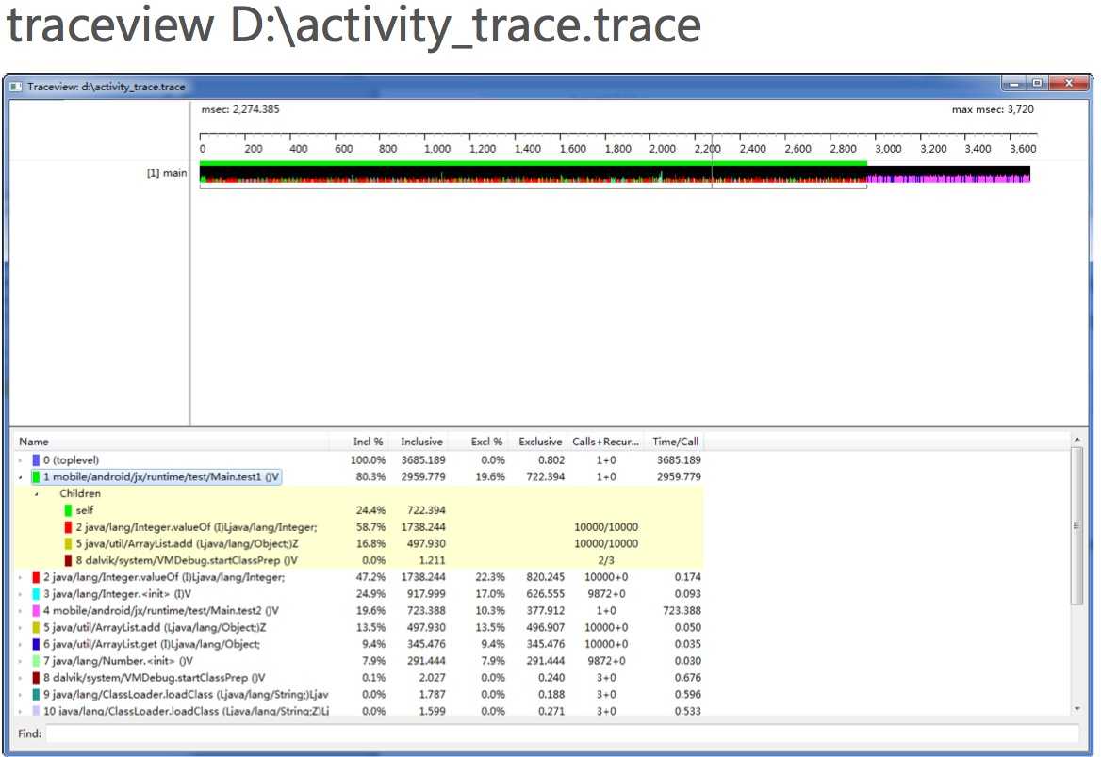Sort by the Time/Call column header
Image resolution: width=1101 pixels, height=757 pixels.
[673, 442]
